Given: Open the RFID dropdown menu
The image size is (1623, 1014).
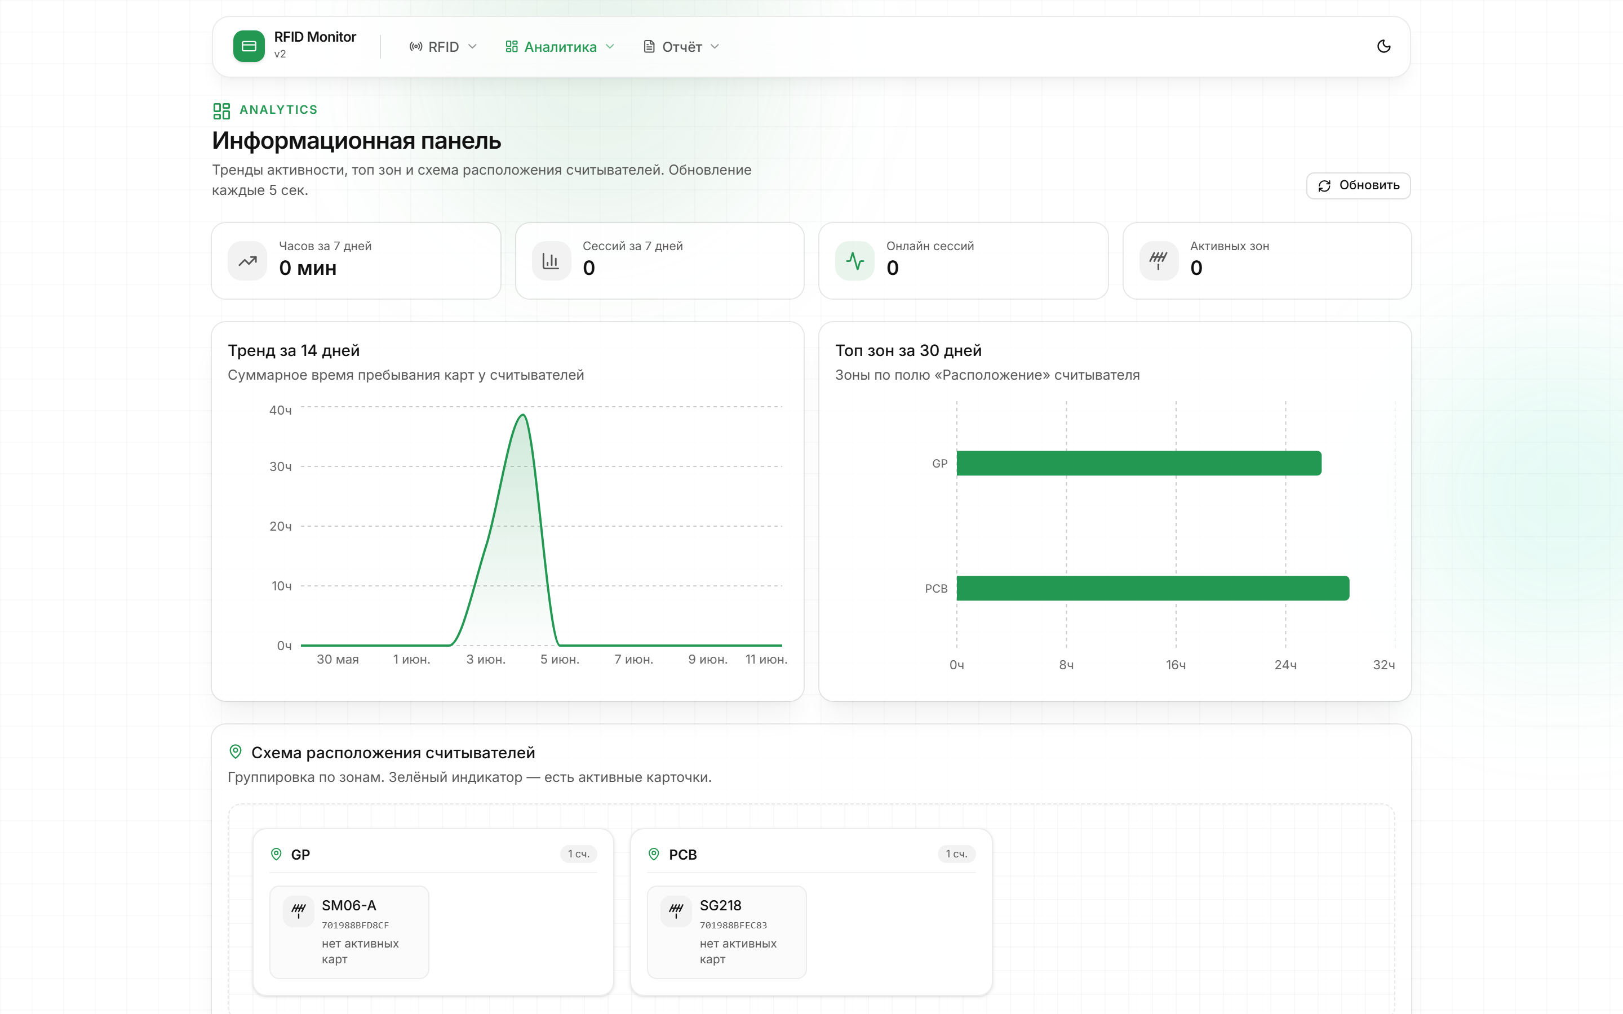Looking at the screenshot, I should click(442, 47).
